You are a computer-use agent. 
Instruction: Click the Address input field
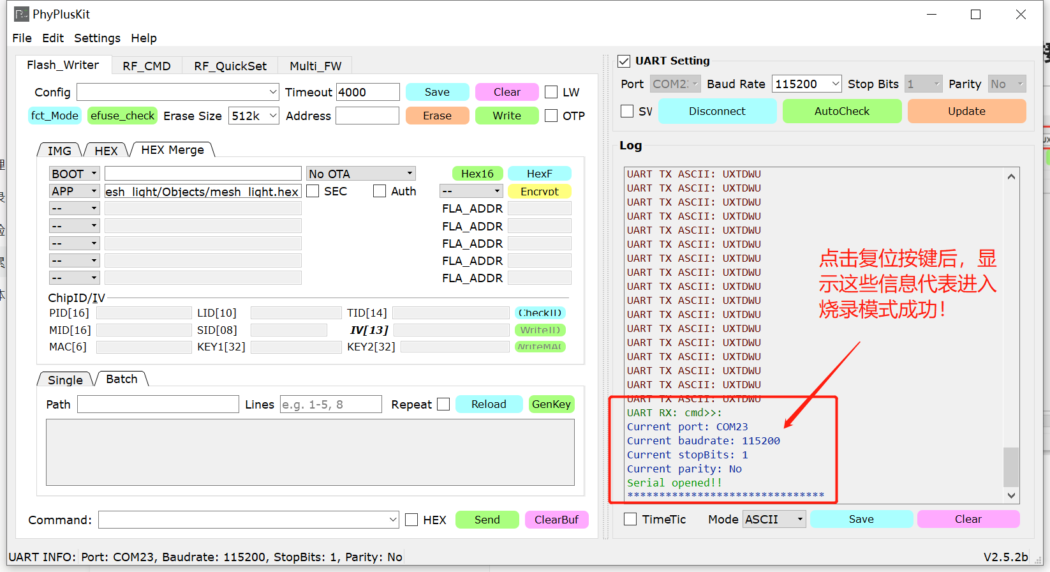(x=367, y=116)
